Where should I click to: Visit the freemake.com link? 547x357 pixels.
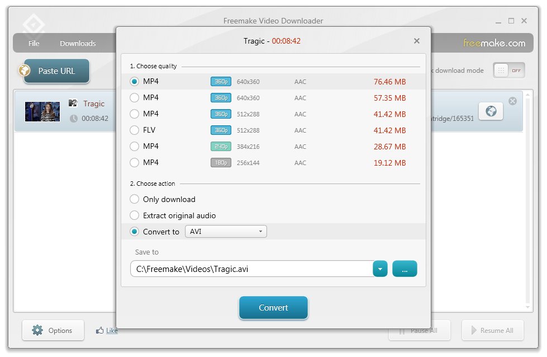tap(494, 43)
